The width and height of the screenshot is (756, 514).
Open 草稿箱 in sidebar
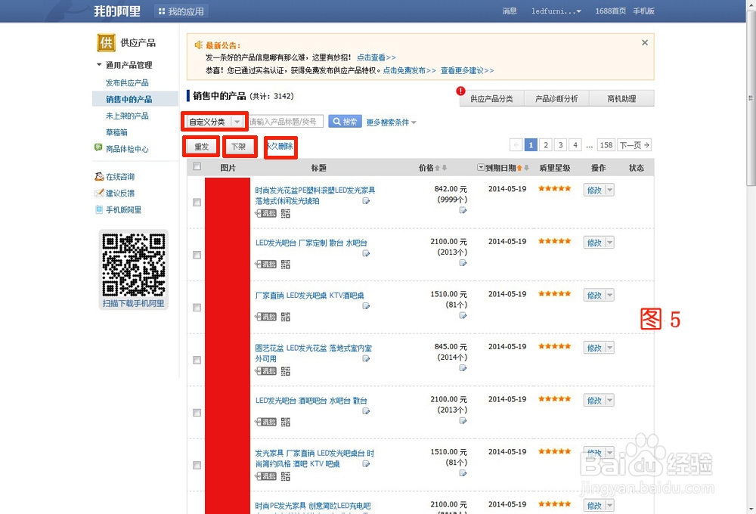[x=116, y=132]
